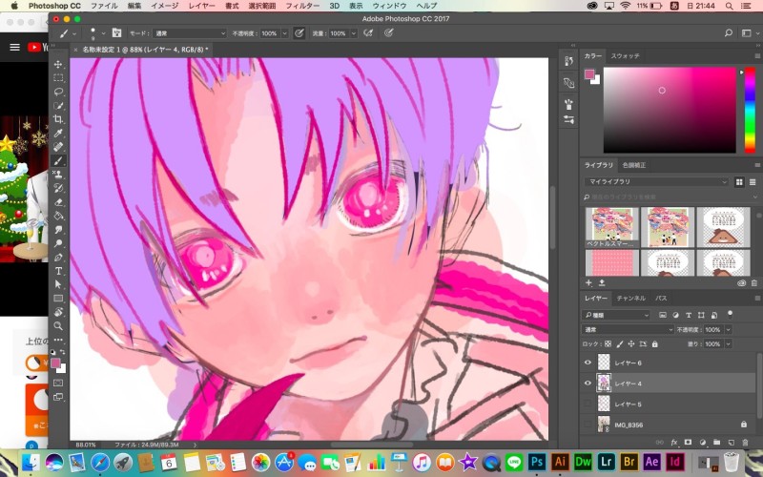The width and height of the screenshot is (763, 477).
Task: Toggle lock image pixels brush icon
Action: click(x=619, y=344)
